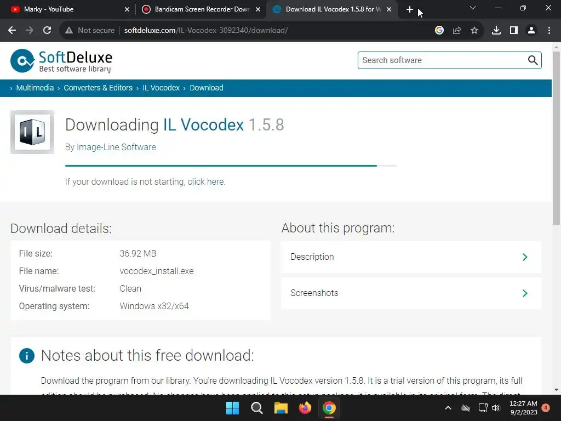Open Chrome three-dot menu
561x421 pixels.
coord(549,31)
